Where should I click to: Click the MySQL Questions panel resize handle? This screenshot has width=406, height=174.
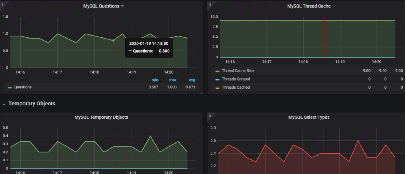tap(201, 93)
